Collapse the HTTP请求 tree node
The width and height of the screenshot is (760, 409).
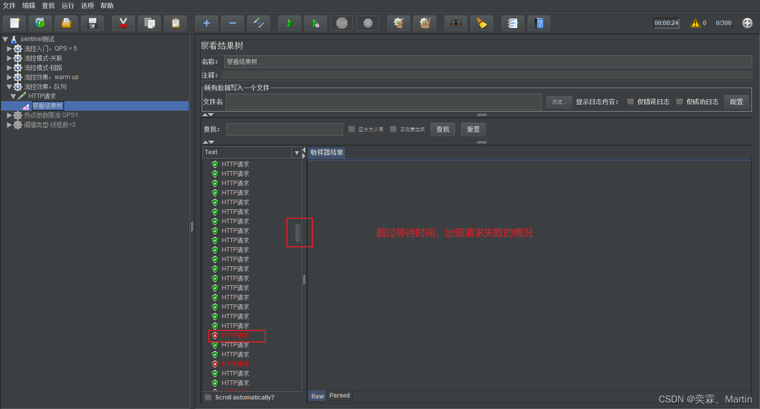(x=13, y=96)
